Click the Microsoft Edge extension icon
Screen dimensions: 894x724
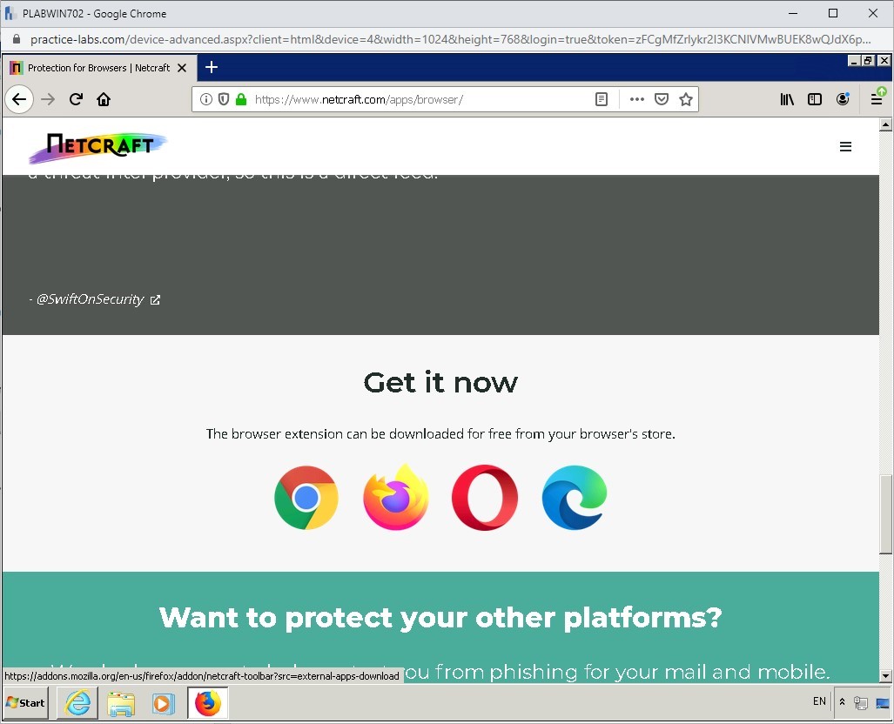(x=575, y=498)
